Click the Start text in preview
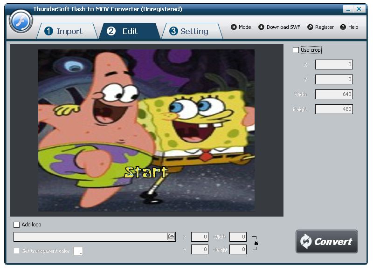This screenshot has width=373, height=272. pos(146,172)
